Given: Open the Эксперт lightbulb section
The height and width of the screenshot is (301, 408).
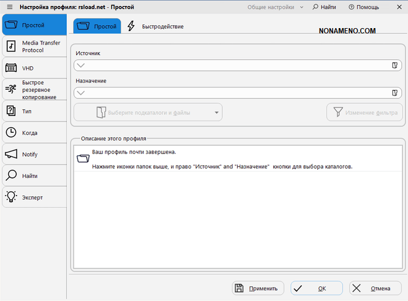Looking at the screenshot, I should [33, 198].
